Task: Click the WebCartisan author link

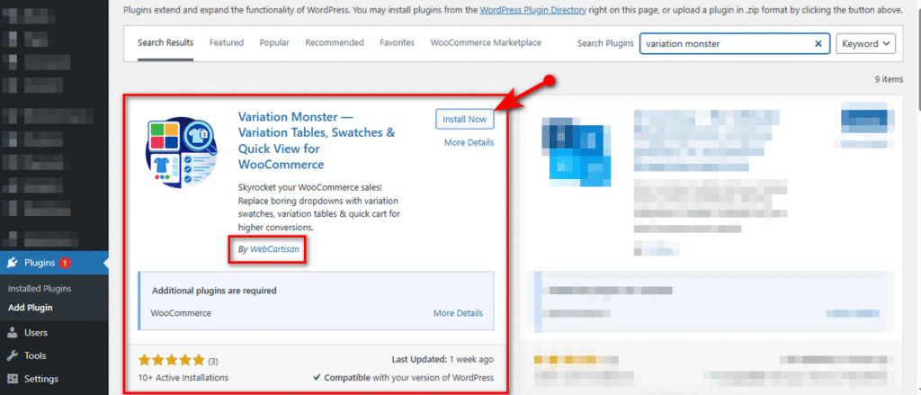Action: point(274,249)
